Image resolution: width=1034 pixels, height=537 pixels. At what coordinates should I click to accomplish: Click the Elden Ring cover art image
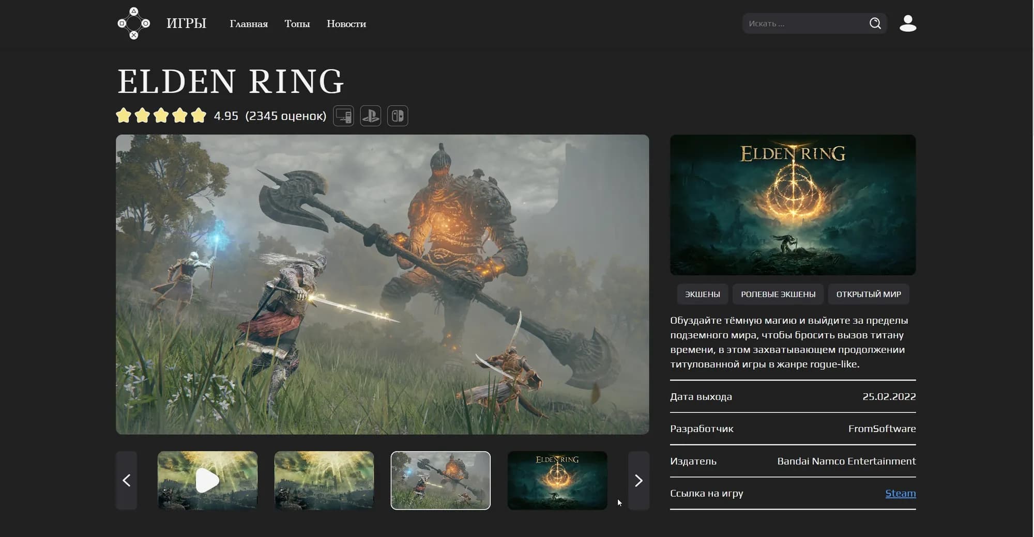[793, 205]
